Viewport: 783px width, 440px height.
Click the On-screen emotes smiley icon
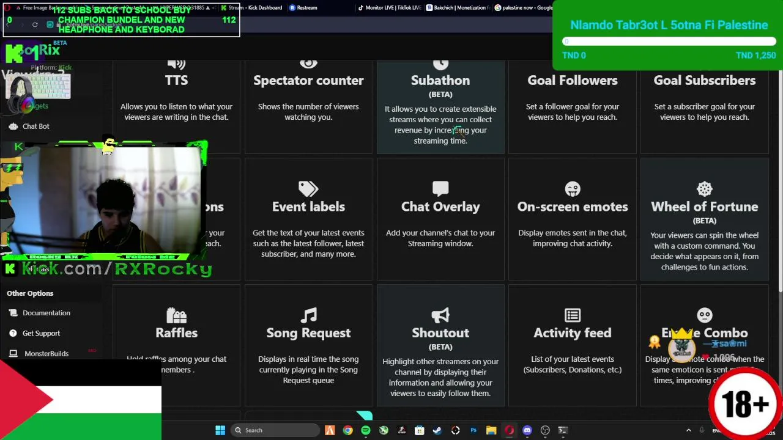(x=573, y=188)
